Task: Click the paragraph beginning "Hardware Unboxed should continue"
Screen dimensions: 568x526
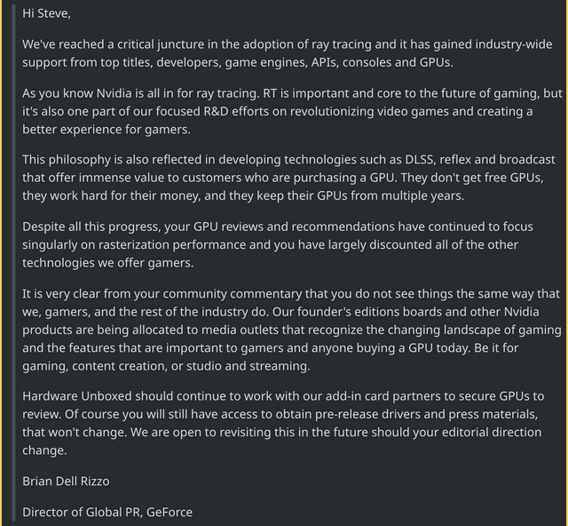Action: pyautogui.click(x=283, y=423)
